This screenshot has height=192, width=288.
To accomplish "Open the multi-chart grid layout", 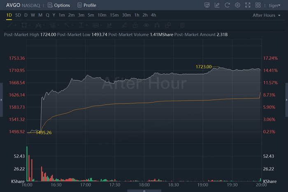I will pos(258,5).
